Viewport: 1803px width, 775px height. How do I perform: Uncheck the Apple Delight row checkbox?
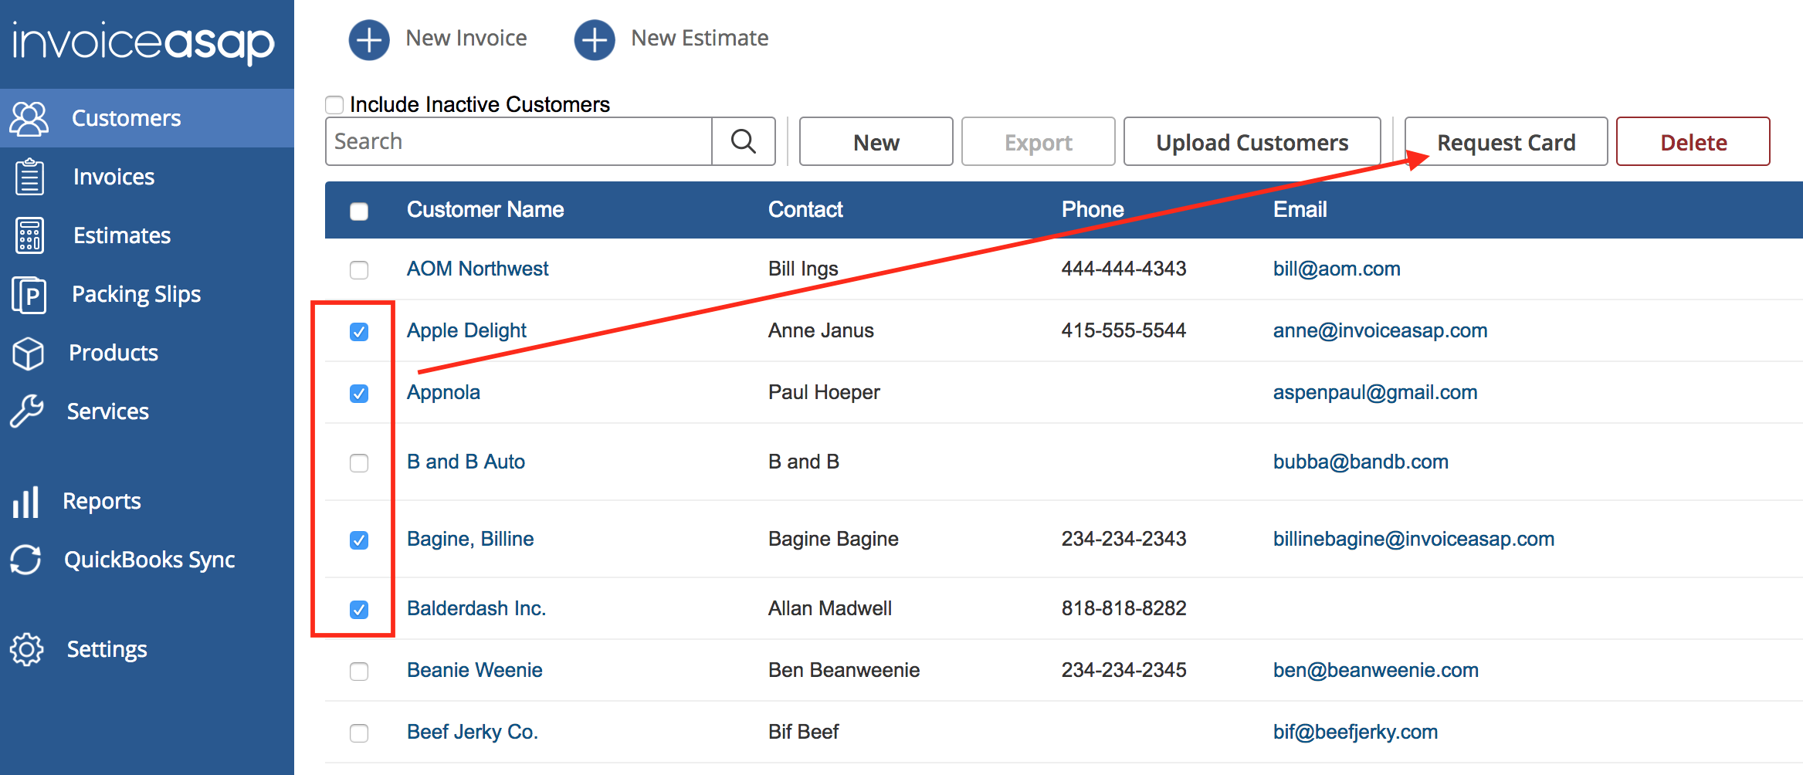359,332
